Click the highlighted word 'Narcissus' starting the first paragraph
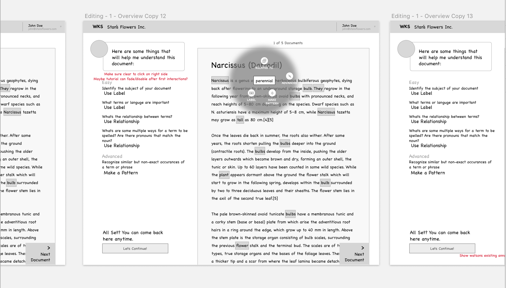Screen dimensions: 506x288 tap(220, 81)
